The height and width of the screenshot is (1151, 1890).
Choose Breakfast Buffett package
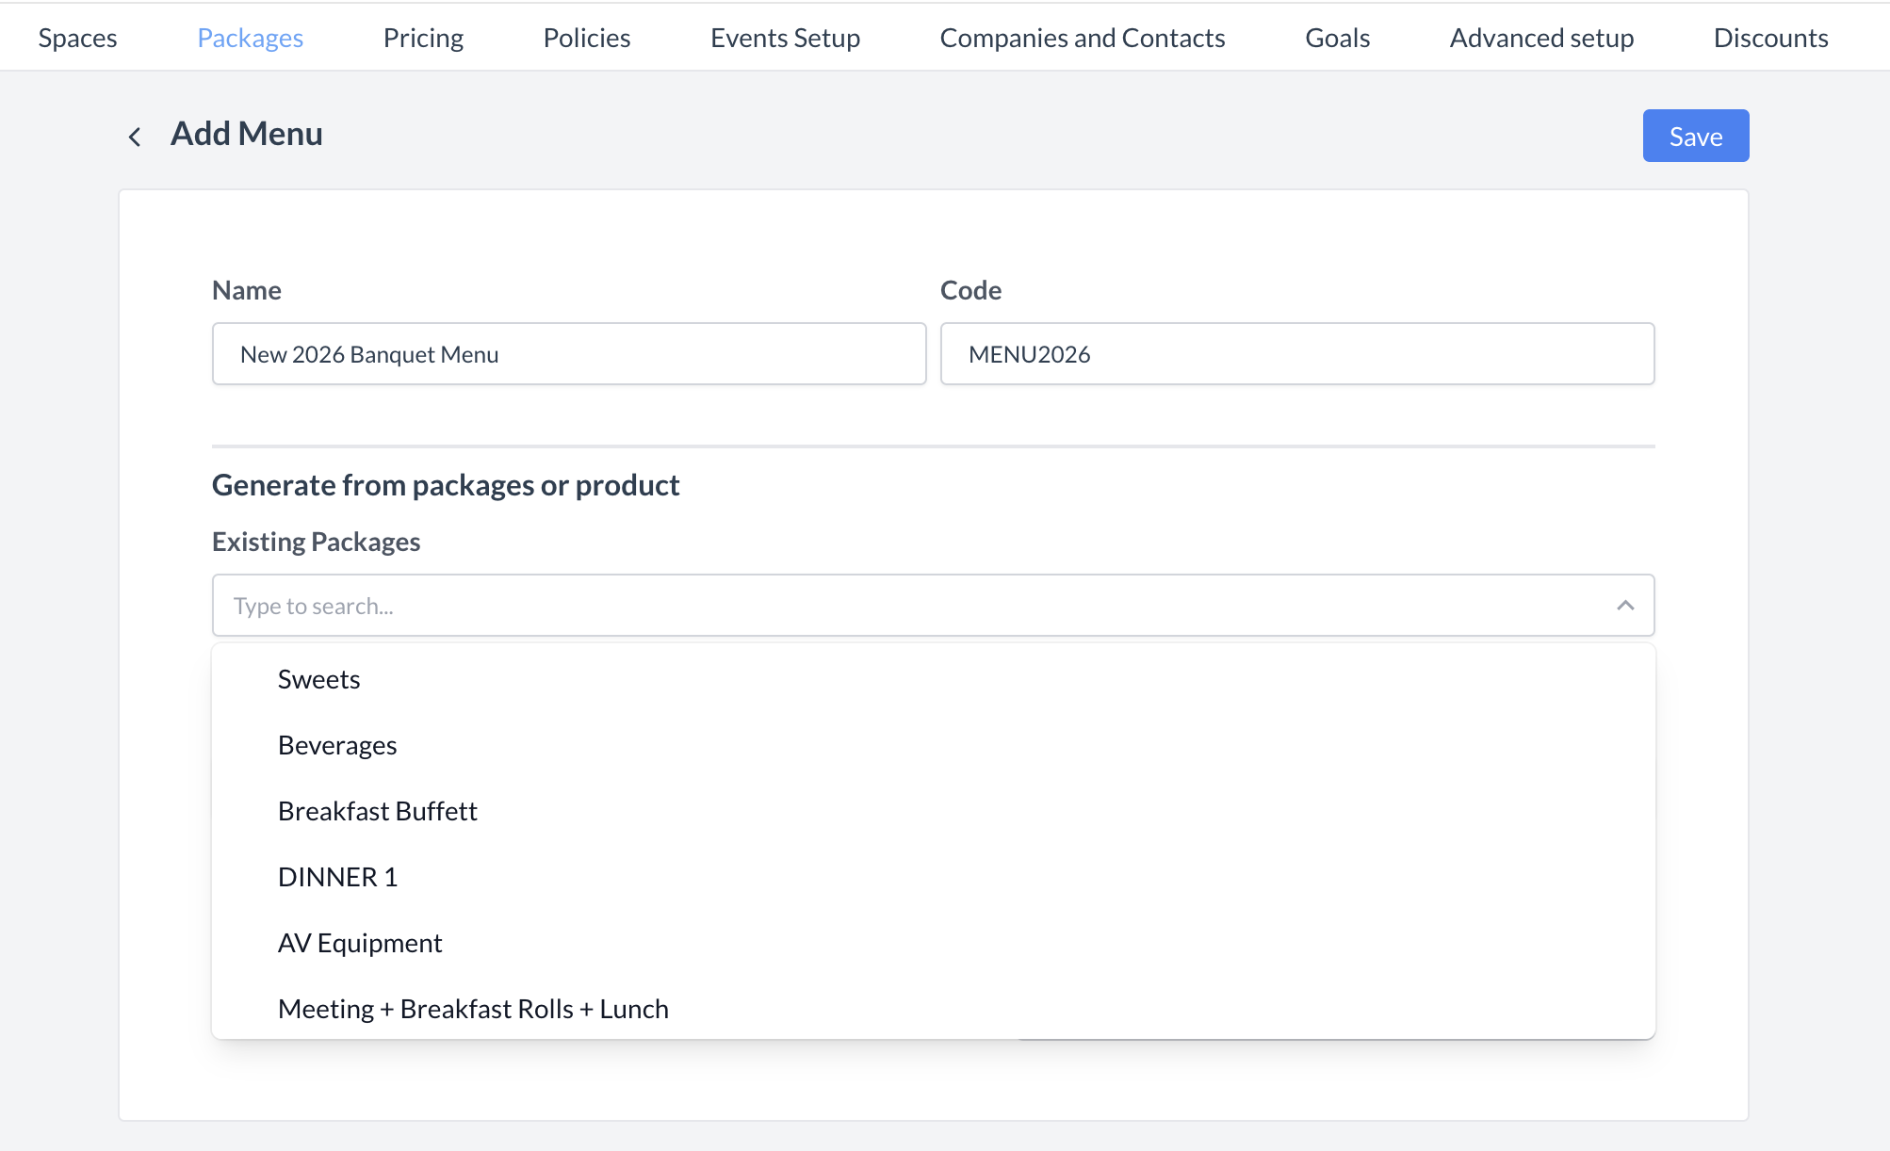click(377, 810)
